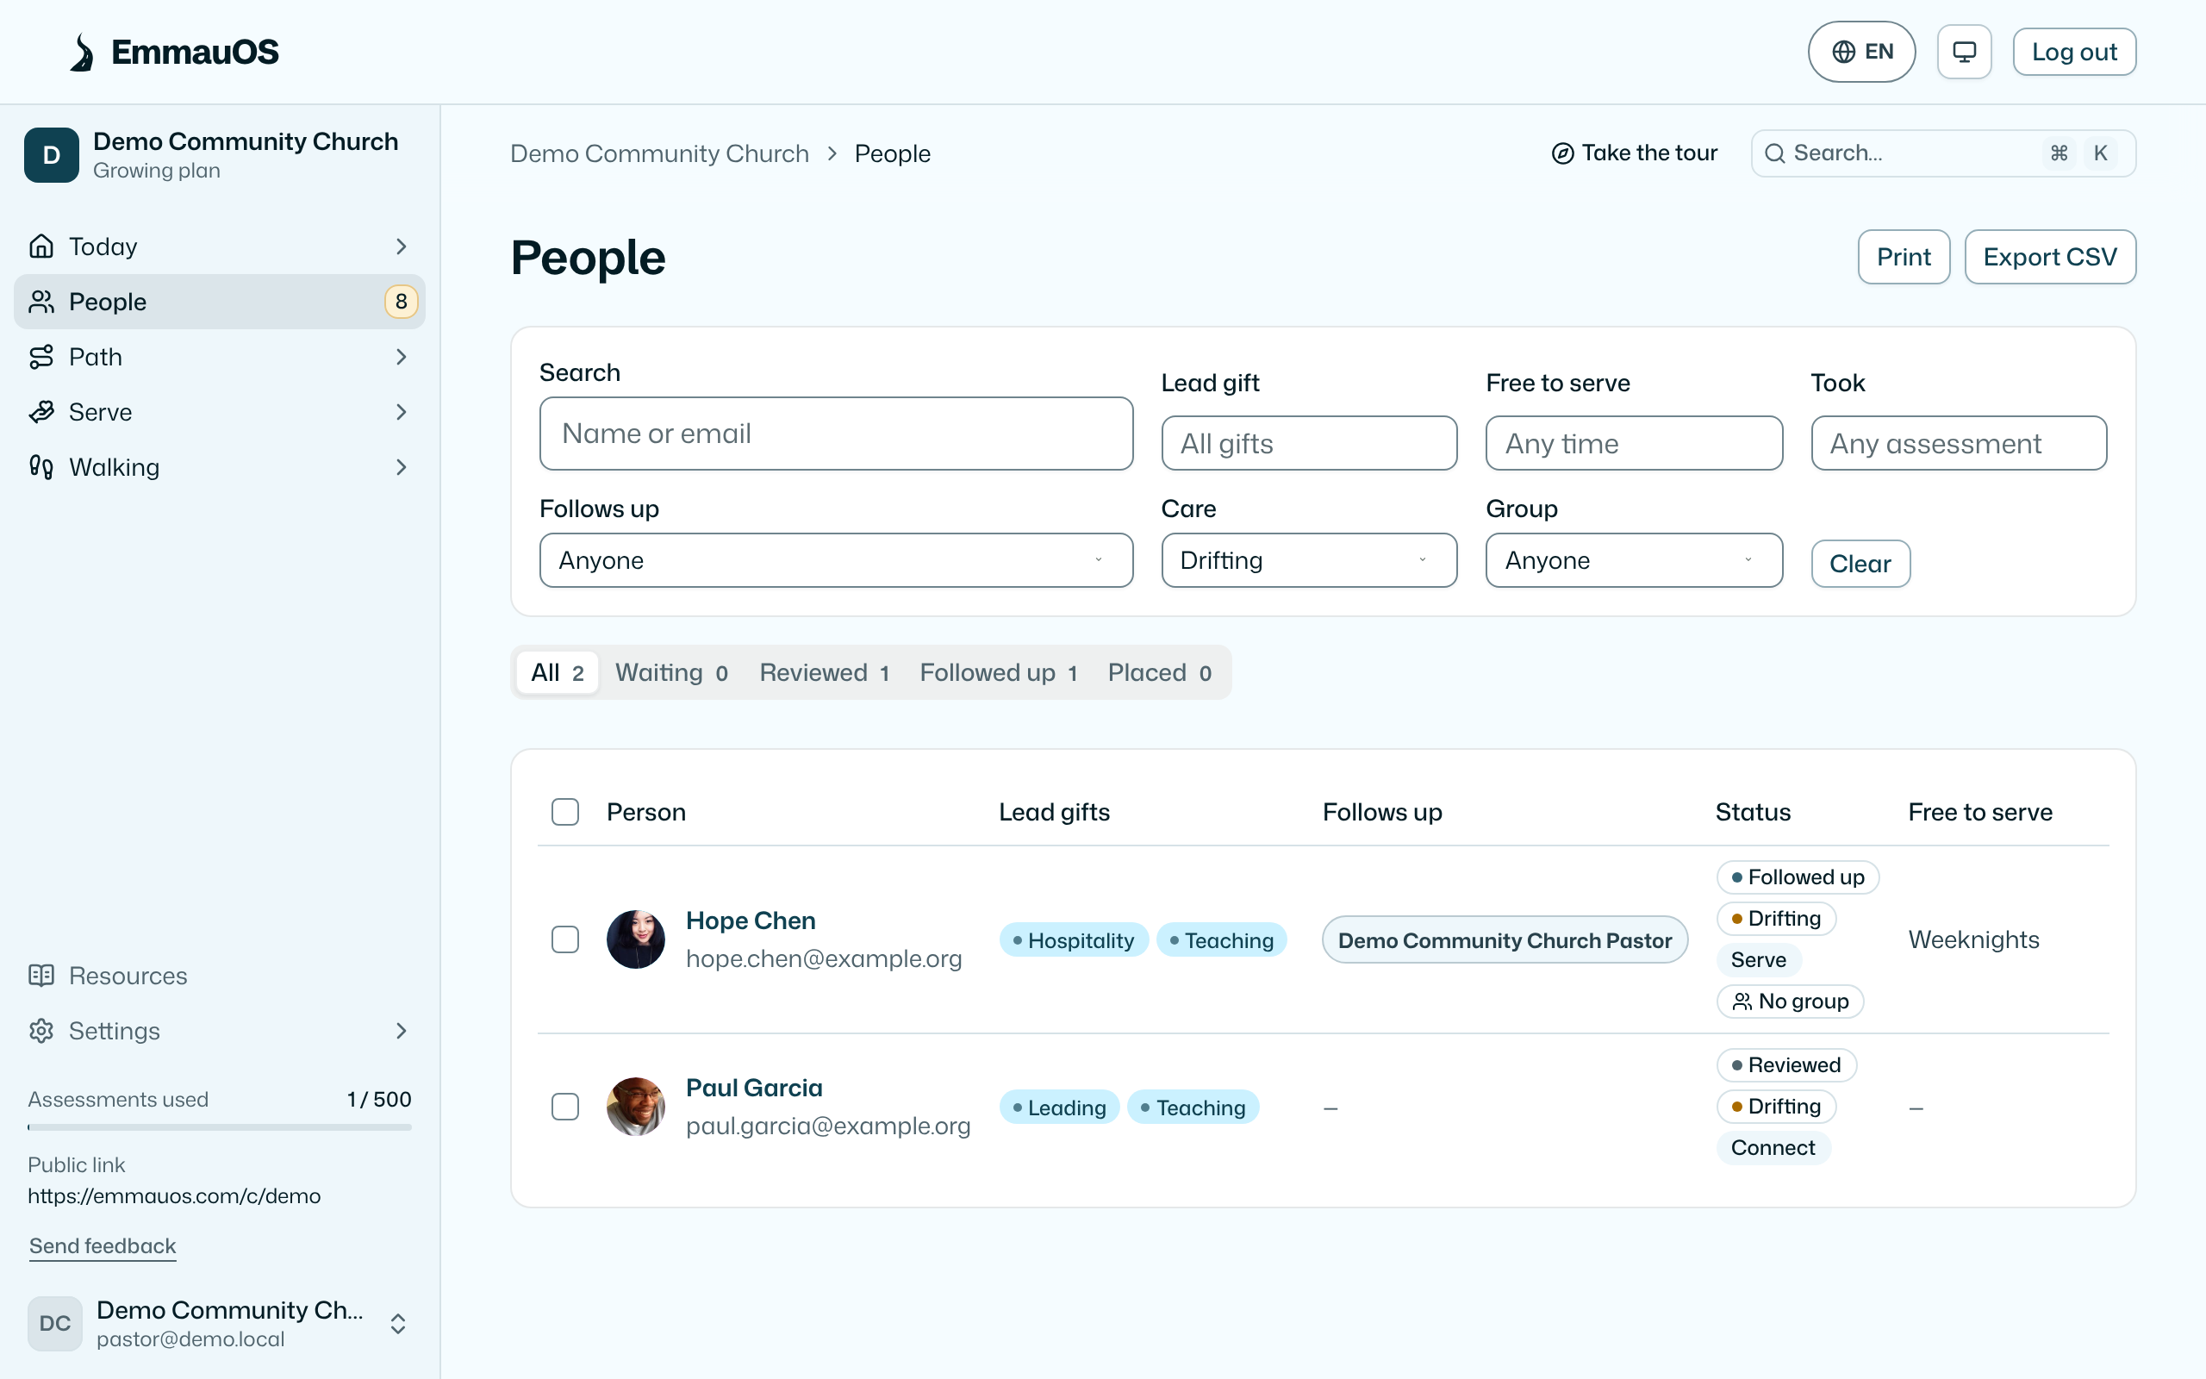The width and height of the screenshot is (2206, 1379).
Task: Click the Assessments used progress bar
Action: (x=220, y=1127)
